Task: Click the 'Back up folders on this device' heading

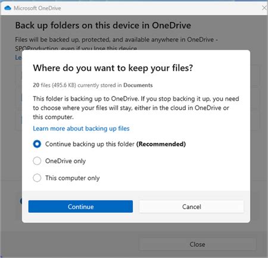Action: tap(103, 26)
